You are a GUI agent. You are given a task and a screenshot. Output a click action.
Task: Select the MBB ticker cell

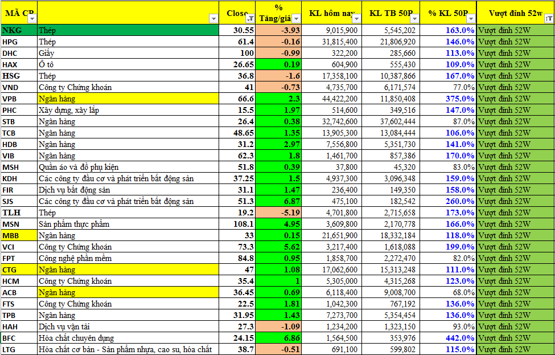coord(18,235)
